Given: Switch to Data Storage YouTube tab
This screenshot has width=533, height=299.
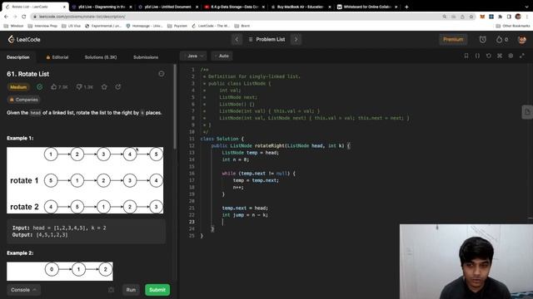Looking at the screenshot, I should point(235,7).
